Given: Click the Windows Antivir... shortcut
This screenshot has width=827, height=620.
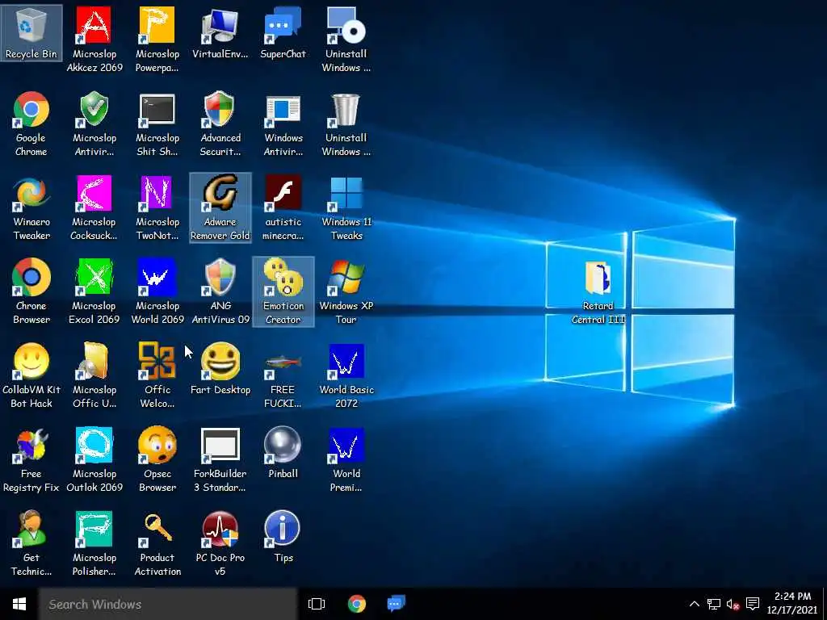Looking at the screenshot, I should pyautogui.click(x=283, y=124).
